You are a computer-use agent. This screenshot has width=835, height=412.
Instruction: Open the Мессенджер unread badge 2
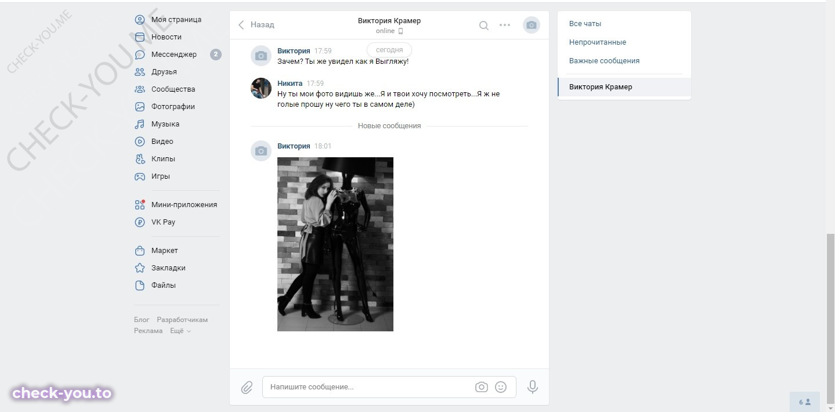click(215, 55)
